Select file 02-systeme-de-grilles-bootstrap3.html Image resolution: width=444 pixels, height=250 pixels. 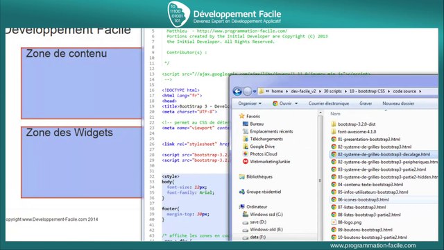click(x=371, y=147)
